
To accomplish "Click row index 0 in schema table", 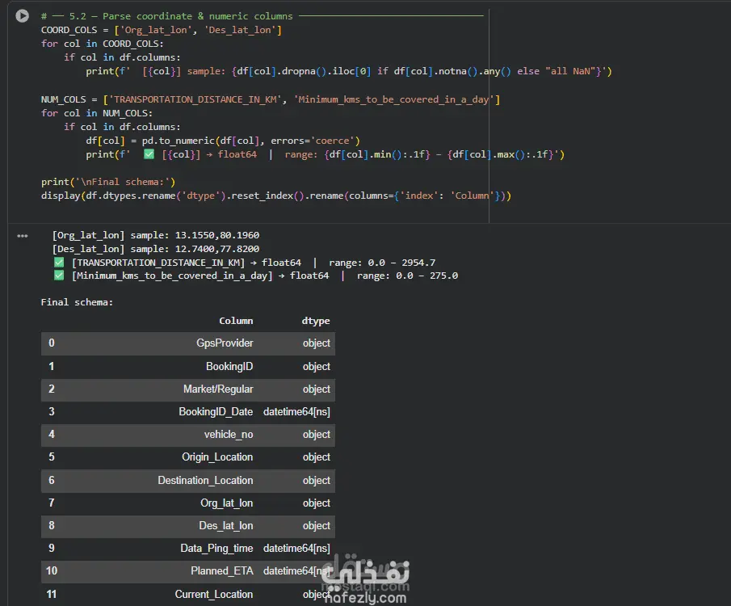I will click(51, 343).
